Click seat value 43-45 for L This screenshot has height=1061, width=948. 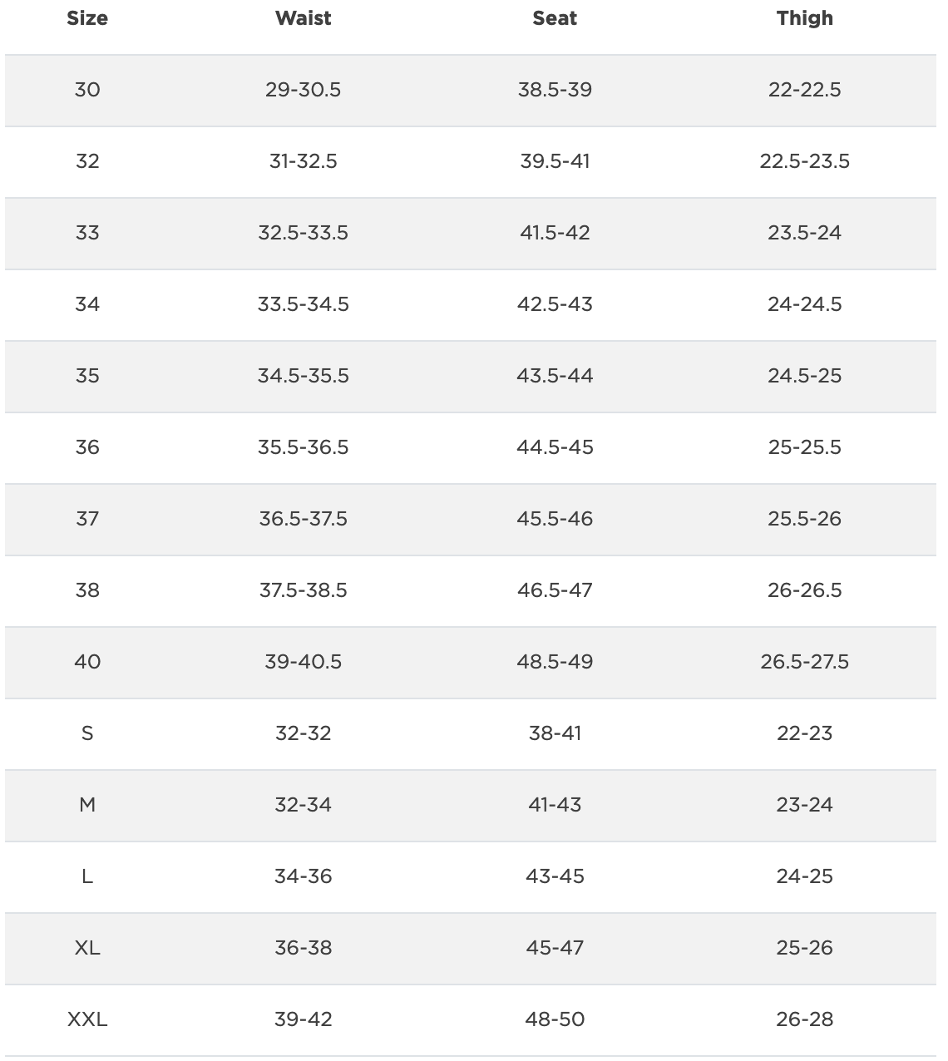[x=555, y=876]
